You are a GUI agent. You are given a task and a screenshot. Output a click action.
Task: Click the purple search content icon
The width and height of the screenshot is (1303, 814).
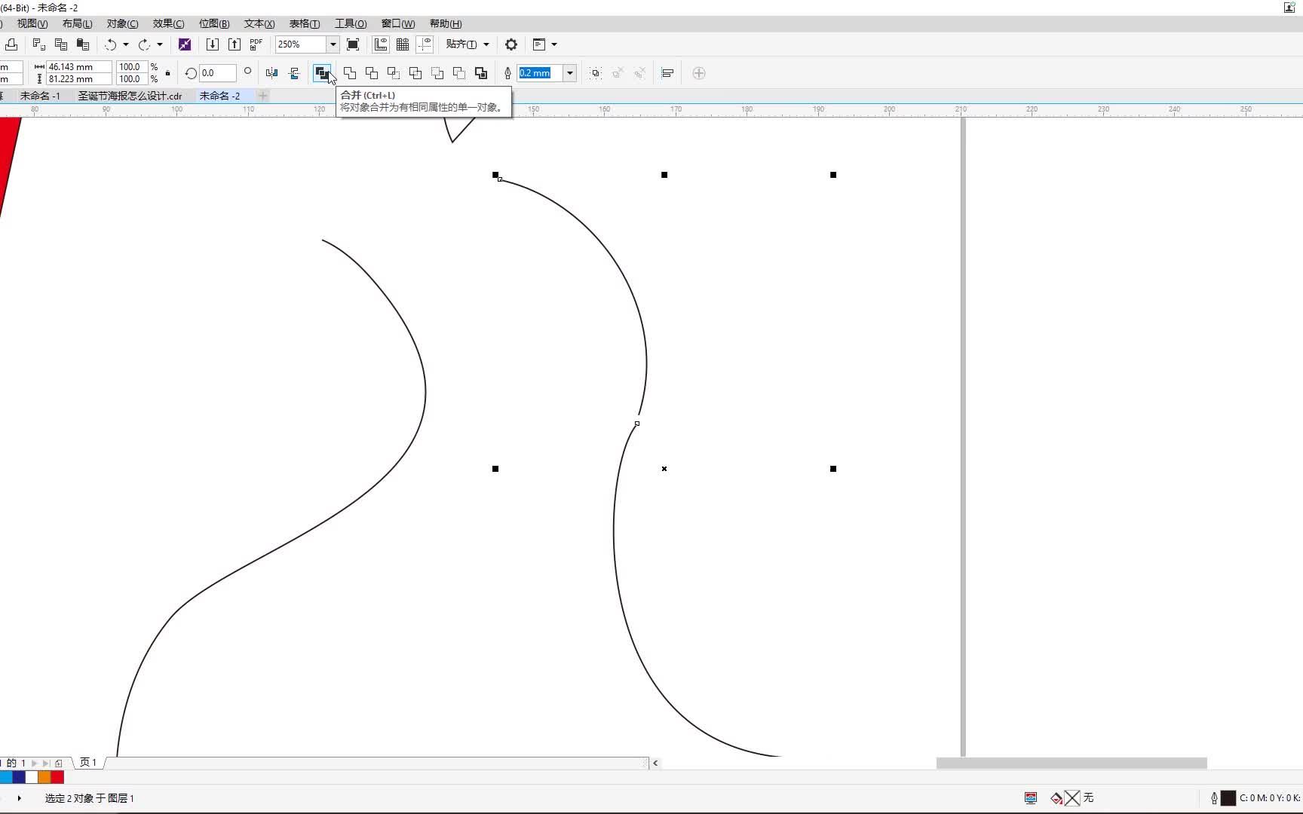(185, 44)
